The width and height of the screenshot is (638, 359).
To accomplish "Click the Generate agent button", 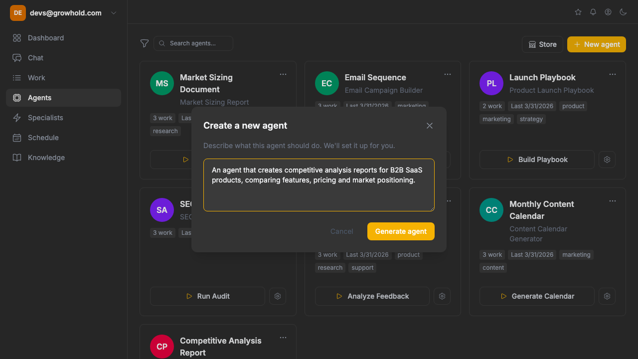I will point(401,231).
